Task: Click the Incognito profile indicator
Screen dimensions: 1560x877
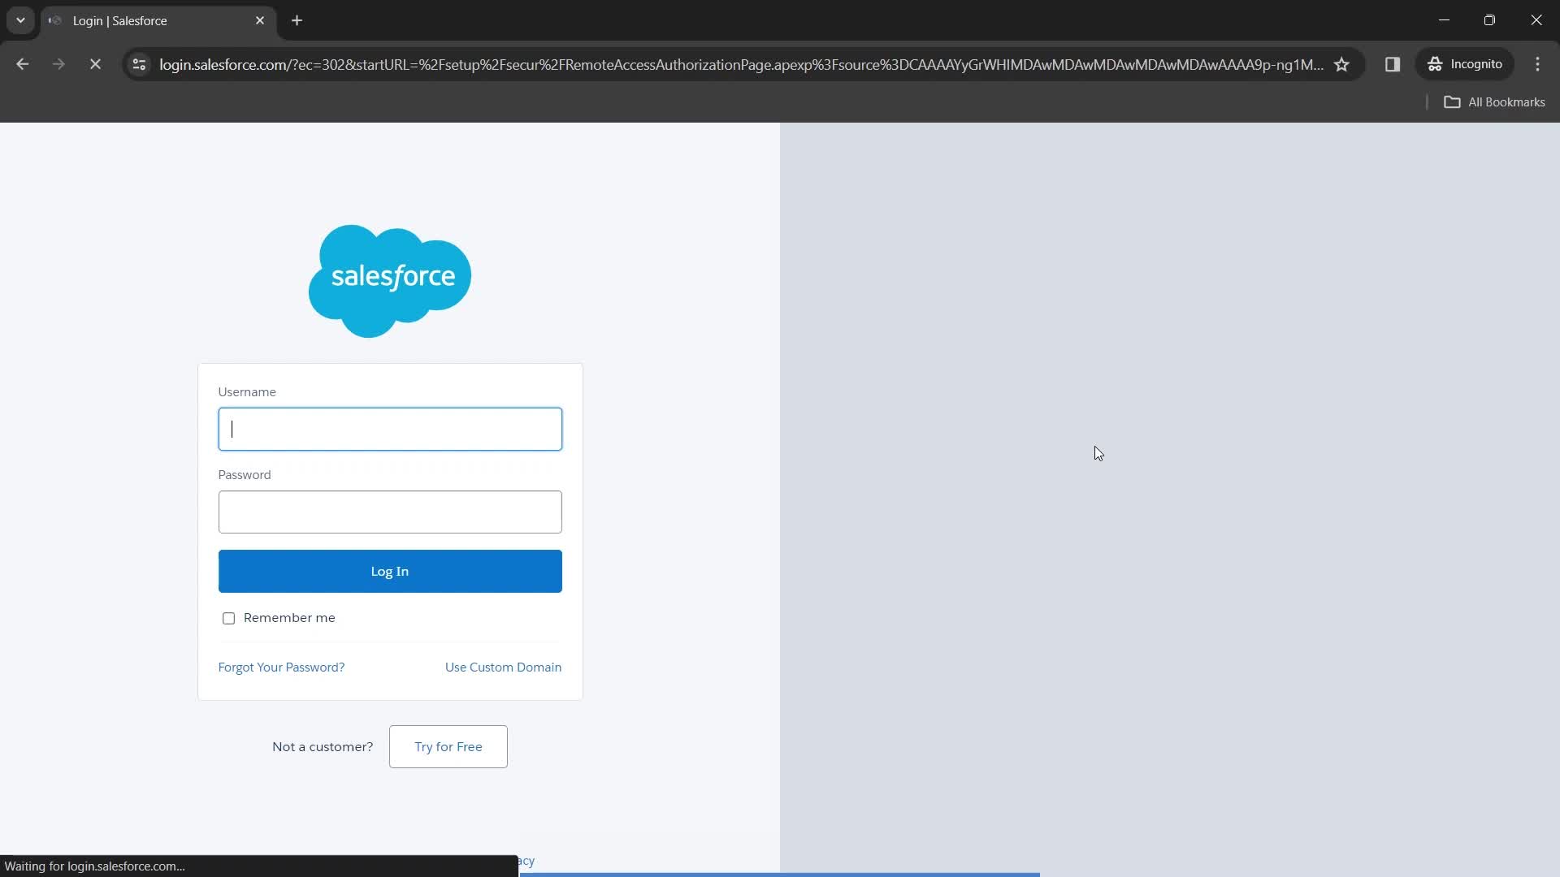Action: (1465, 64)
